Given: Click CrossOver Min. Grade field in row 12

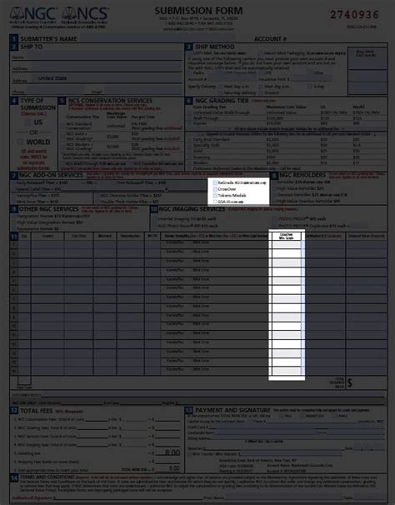Looking at the screenshot, I should pos(287,344).
